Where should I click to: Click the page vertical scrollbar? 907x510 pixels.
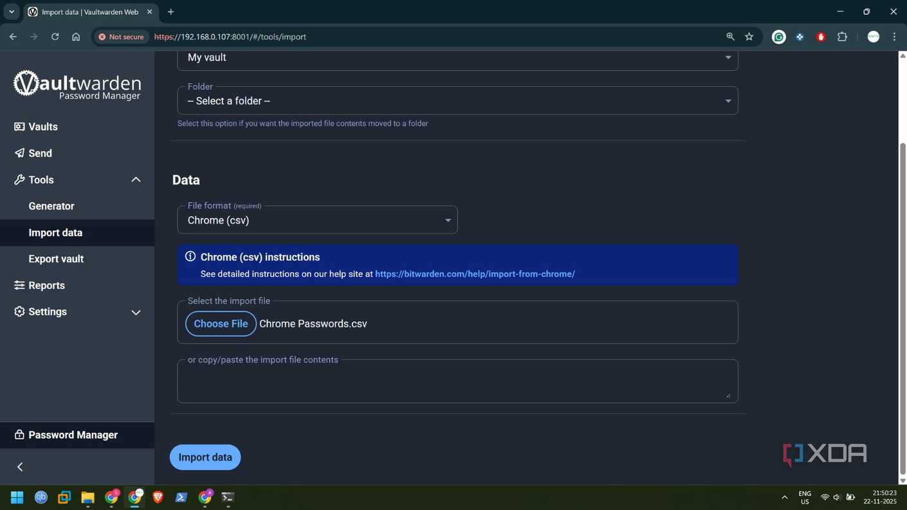click(x=902, y=309)
